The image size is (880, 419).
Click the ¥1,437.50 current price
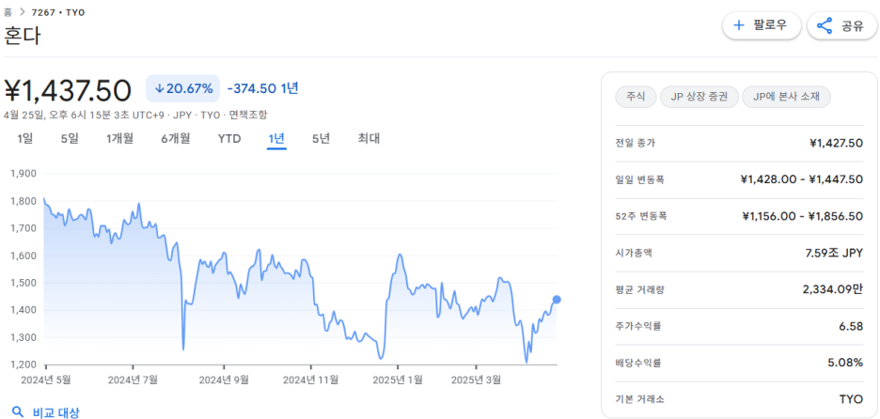pos(68,90)
